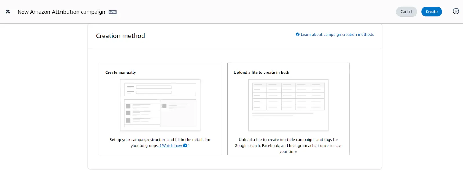Click the Watch how video link
The width and height of the screenshot is (463, 182).
click(174, 146)
